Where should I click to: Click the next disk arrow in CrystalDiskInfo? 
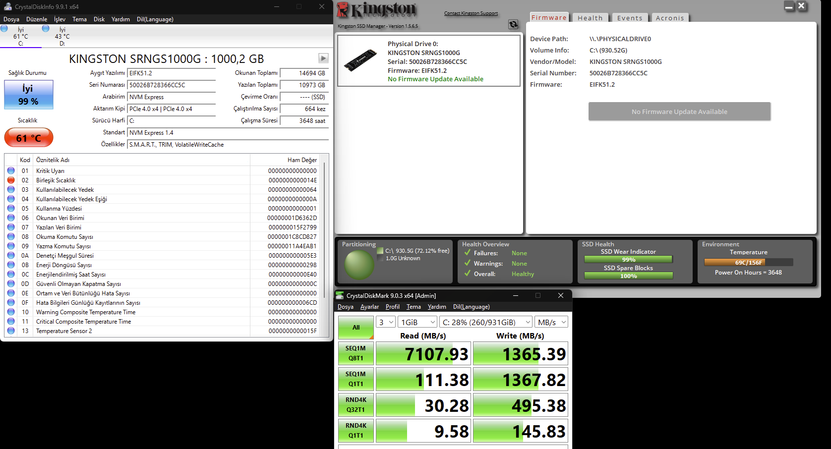(323, 58)
